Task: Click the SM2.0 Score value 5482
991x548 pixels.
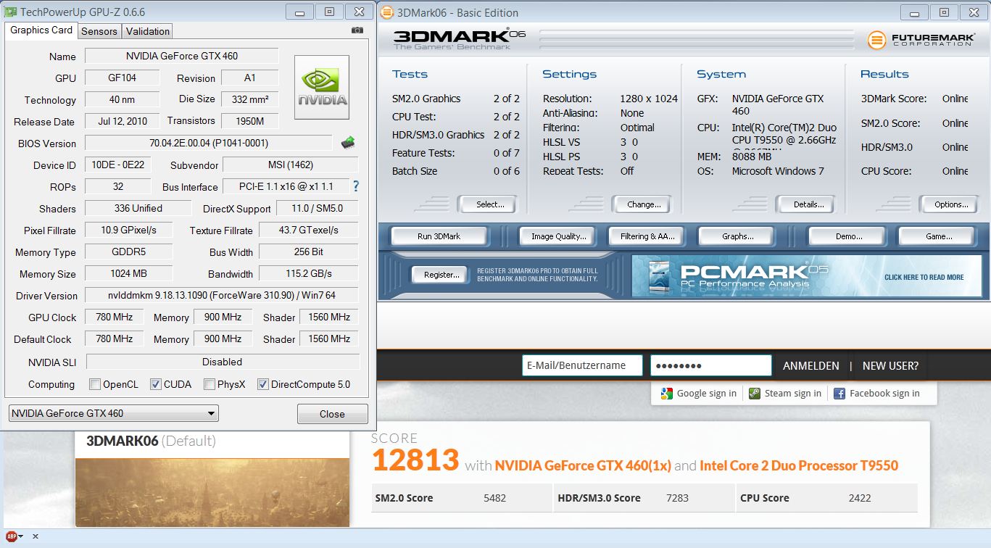Action: pyautogui.click(x=494, y=498)
